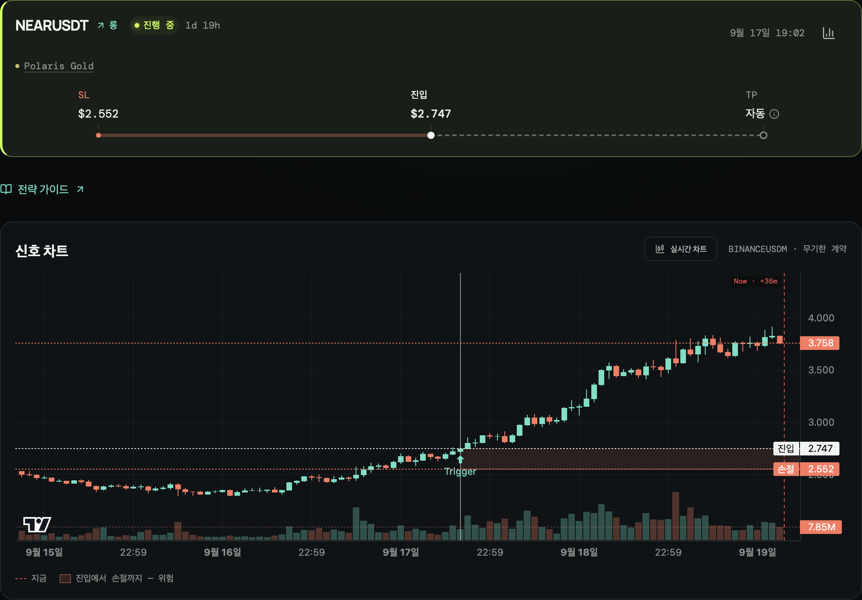Click the TP hollow circle at the bar end

point(763,135)
